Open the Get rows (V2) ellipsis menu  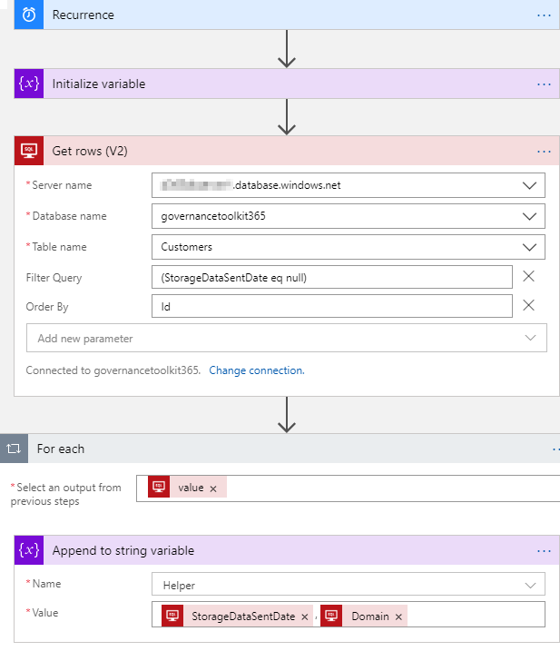(x=544, y=152)
